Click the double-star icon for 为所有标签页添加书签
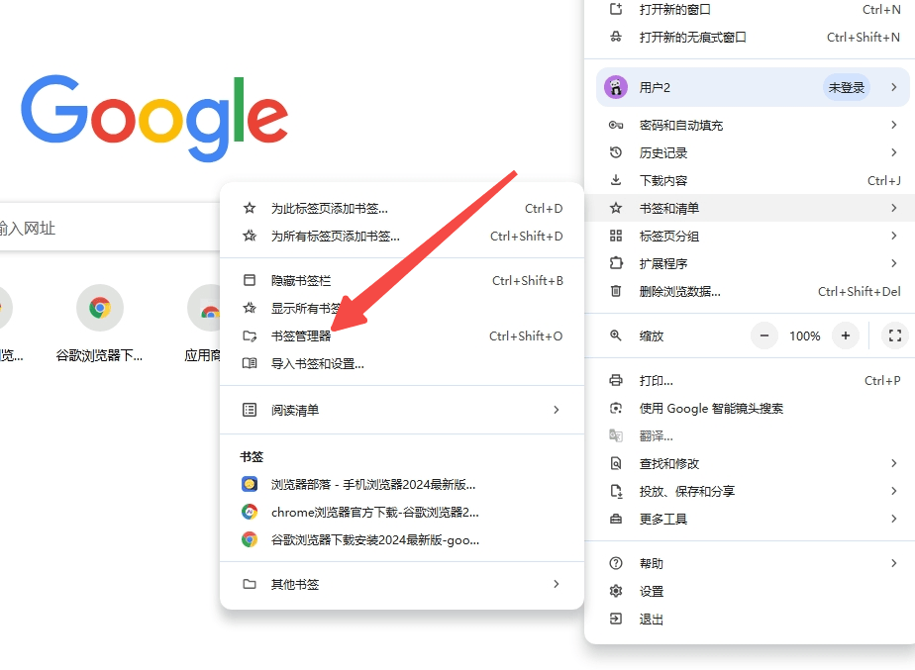This screenshot has height=670, width=915. (x=250, y=236)
